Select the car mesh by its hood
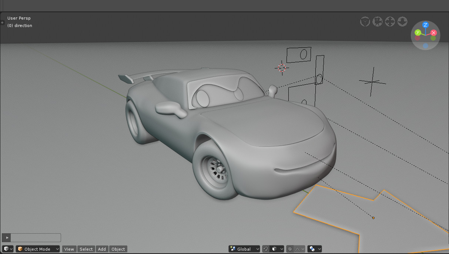 267,122
